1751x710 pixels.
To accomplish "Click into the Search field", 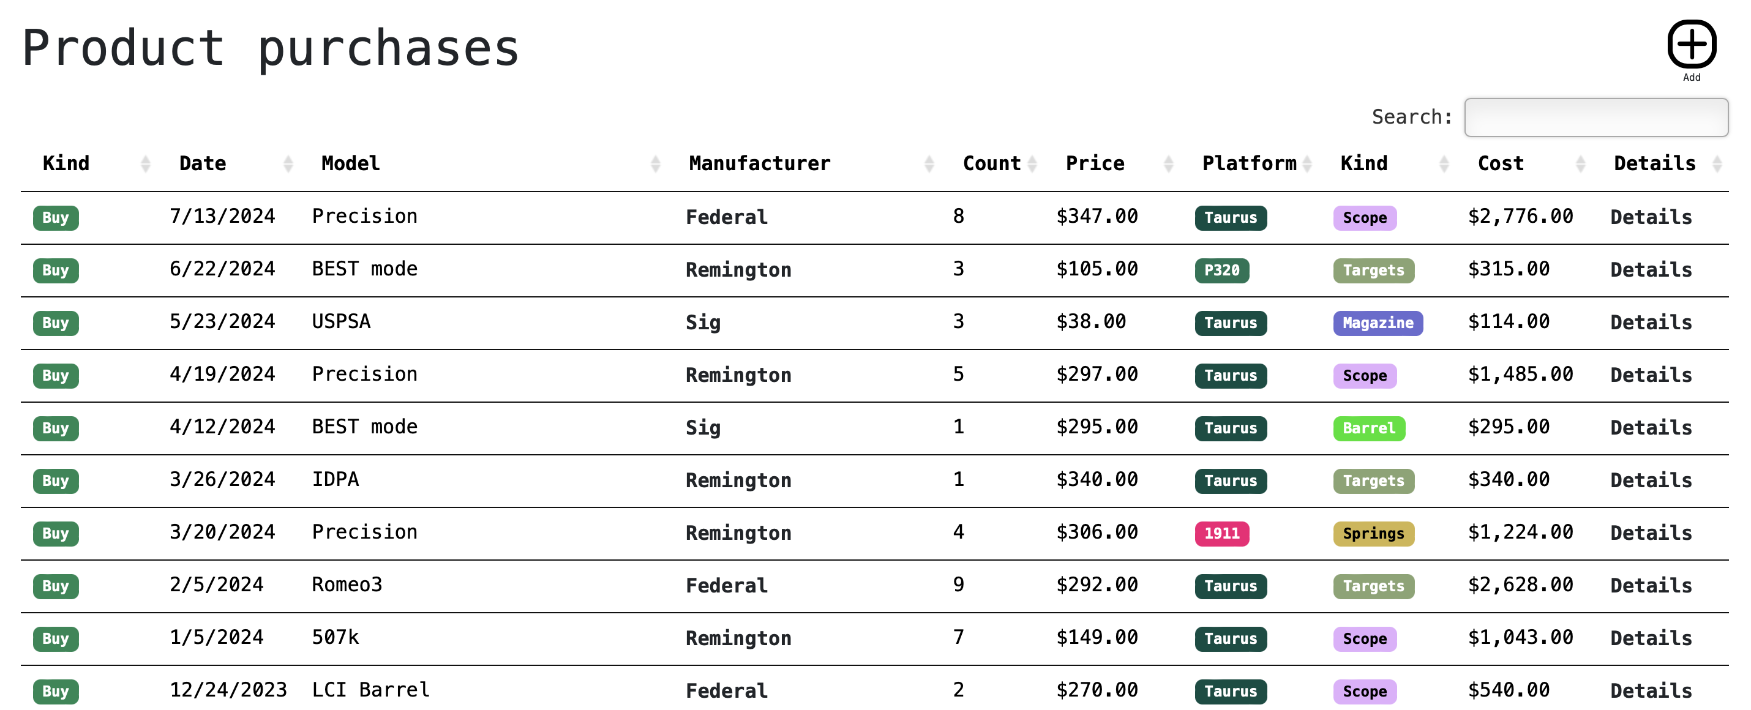I will pyautogui.click(x=1595, y=118).
